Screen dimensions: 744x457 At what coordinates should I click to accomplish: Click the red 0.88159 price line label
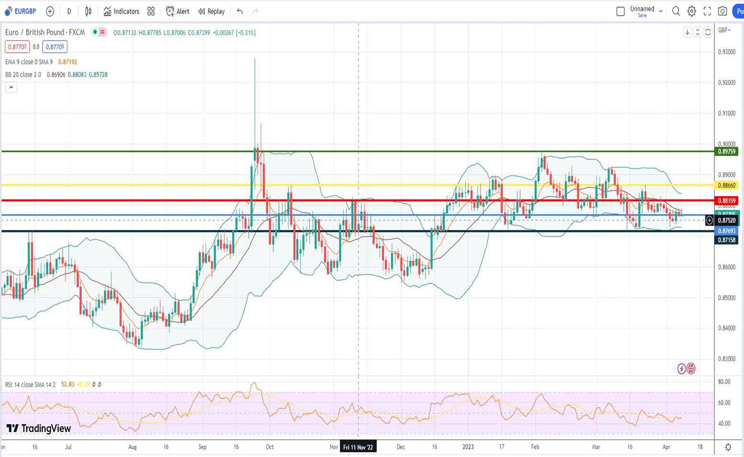726,201
